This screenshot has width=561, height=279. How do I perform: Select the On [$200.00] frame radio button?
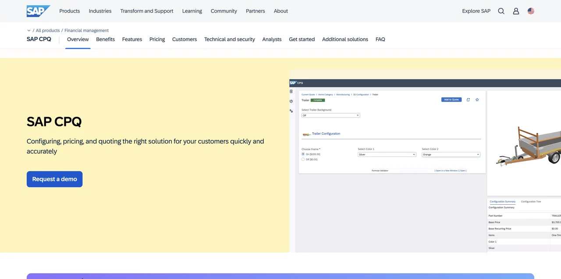click(x=303, y=154)
